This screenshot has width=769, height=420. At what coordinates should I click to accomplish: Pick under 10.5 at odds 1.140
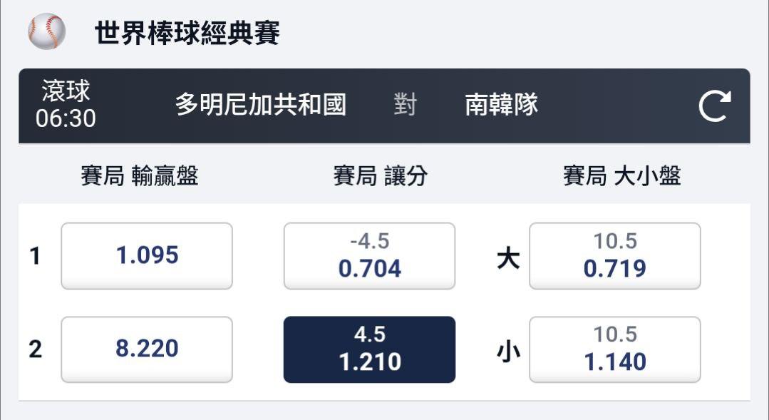pos(614,349)
